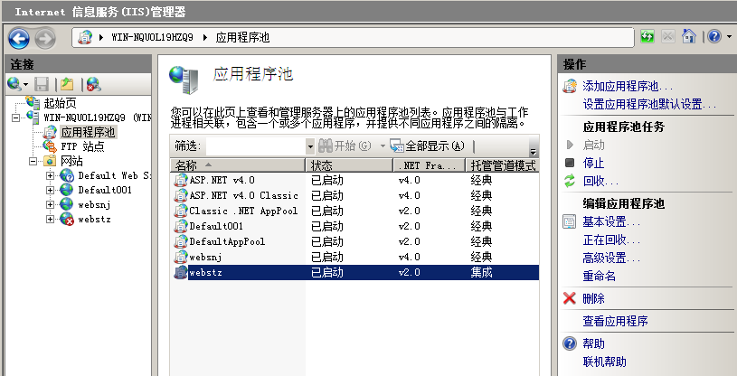Click the 开始(G) filter button

pos(345,146)
